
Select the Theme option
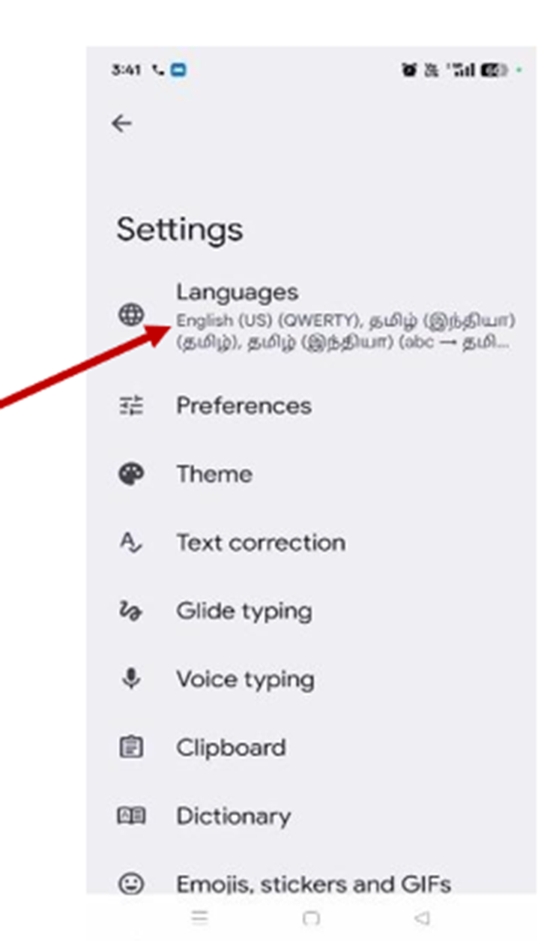point(311,474)
